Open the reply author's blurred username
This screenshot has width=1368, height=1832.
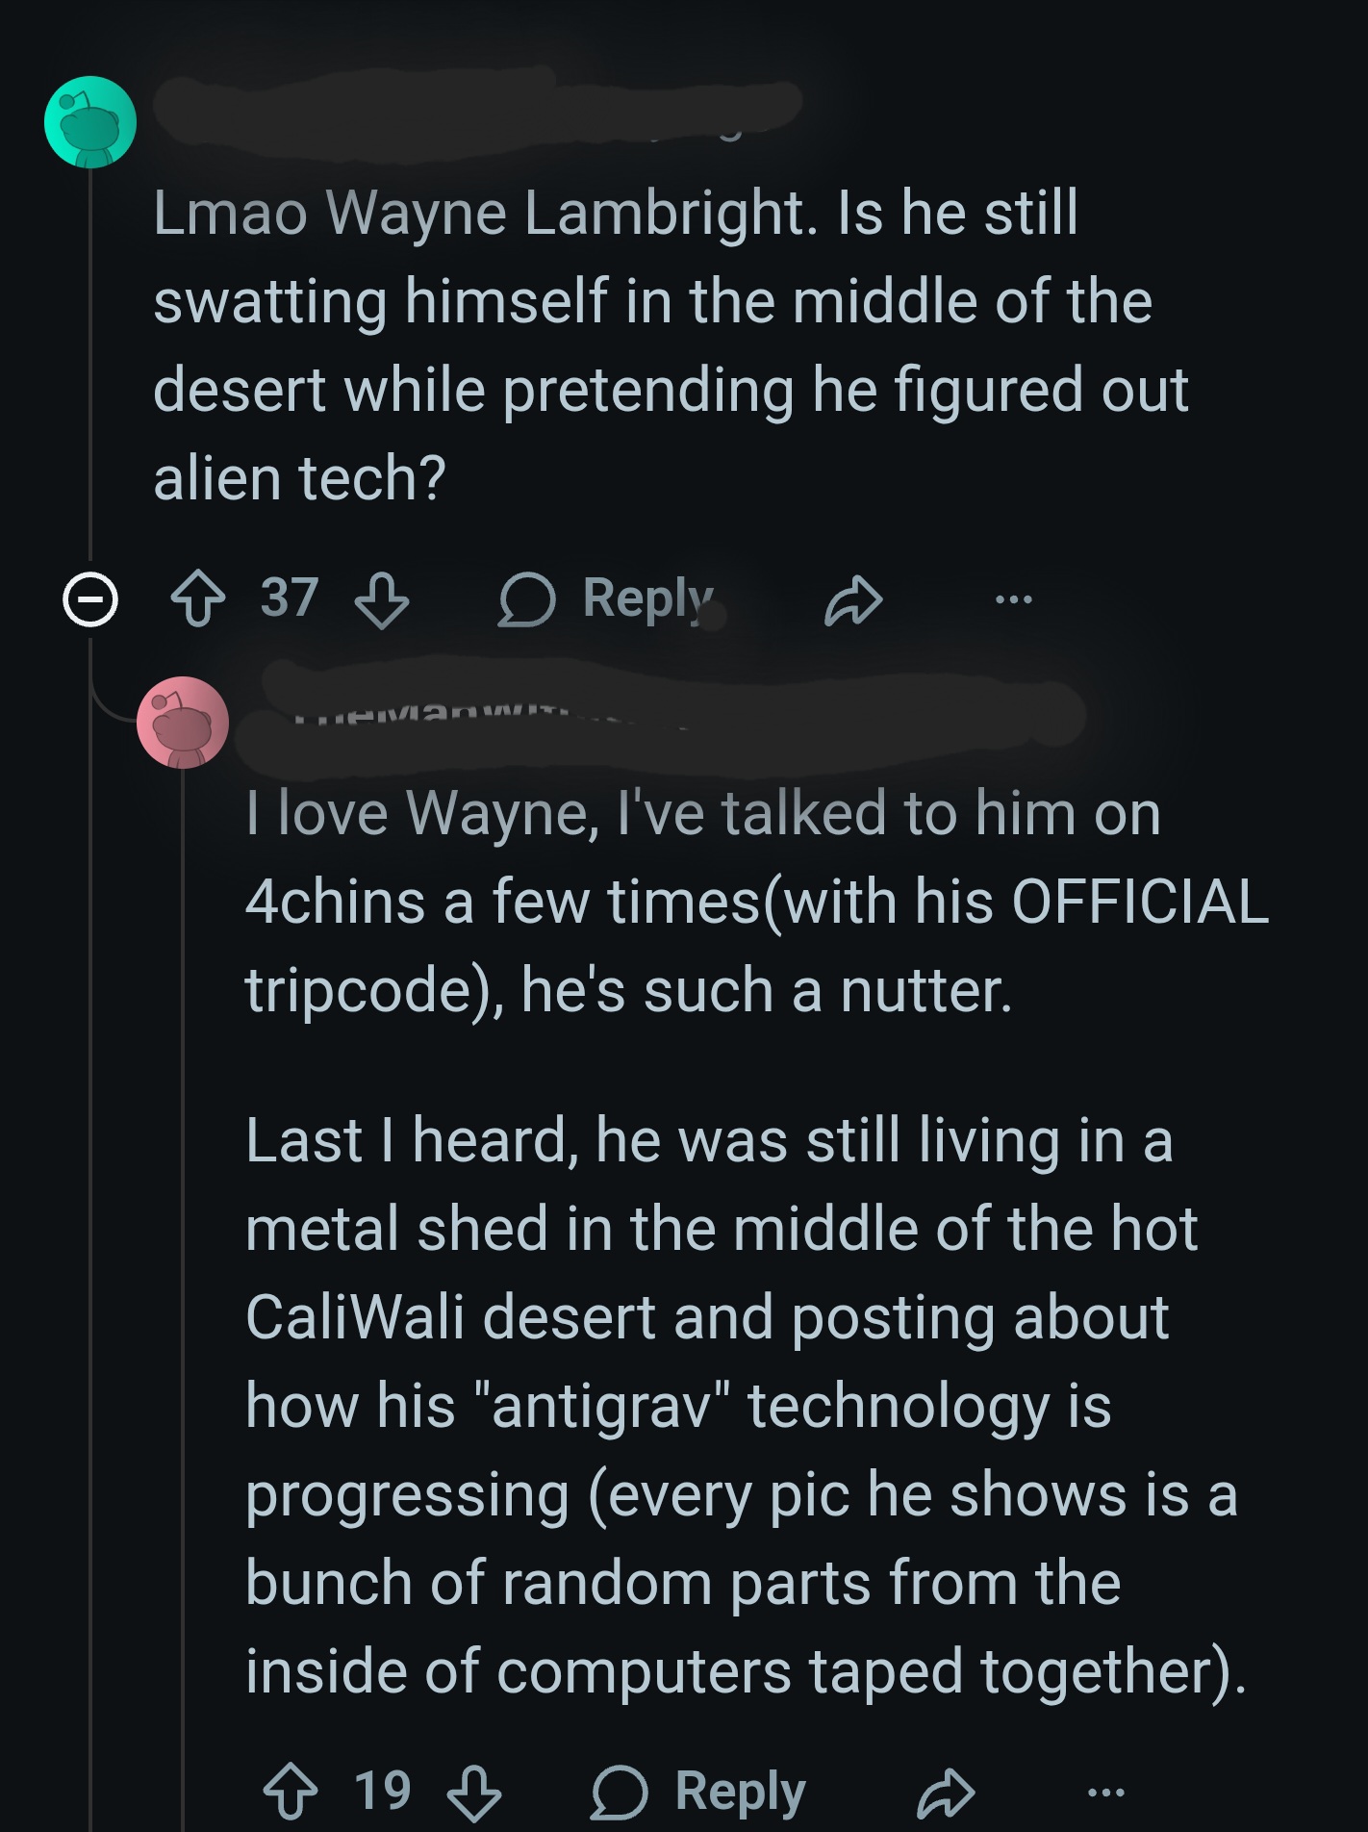(664, 718)
